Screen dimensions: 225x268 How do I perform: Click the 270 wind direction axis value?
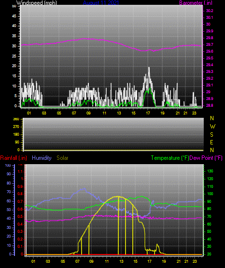click(x=16, y=127)
